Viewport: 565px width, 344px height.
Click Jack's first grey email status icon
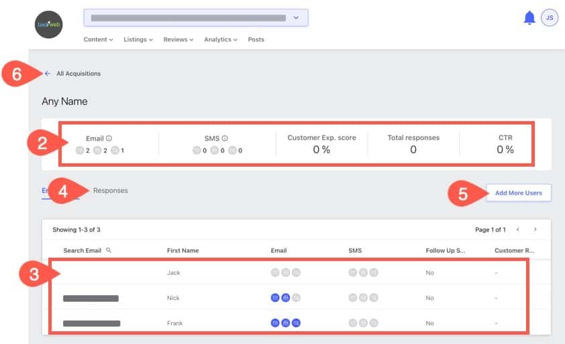pos(275,272)
